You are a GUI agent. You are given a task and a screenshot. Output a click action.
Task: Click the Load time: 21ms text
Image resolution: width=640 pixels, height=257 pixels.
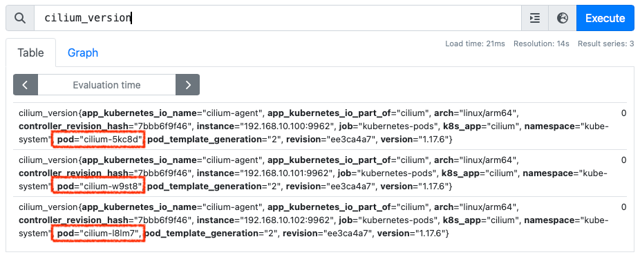[x=475, y=44]
